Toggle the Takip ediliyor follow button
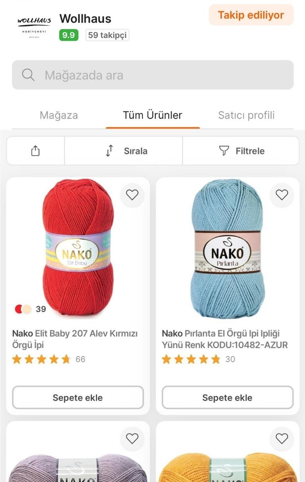The image size is (305, 482). coord(251,15)
